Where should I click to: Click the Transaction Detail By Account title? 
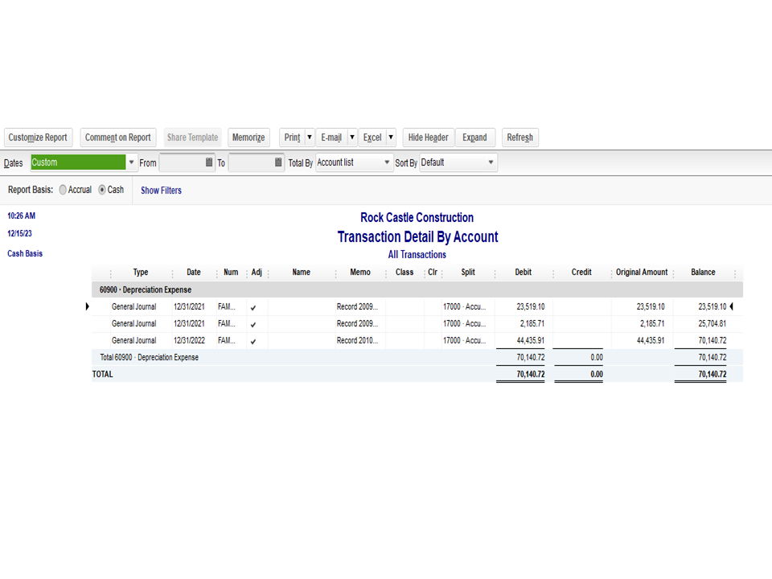pyautogui.click(x=417, y=236)
